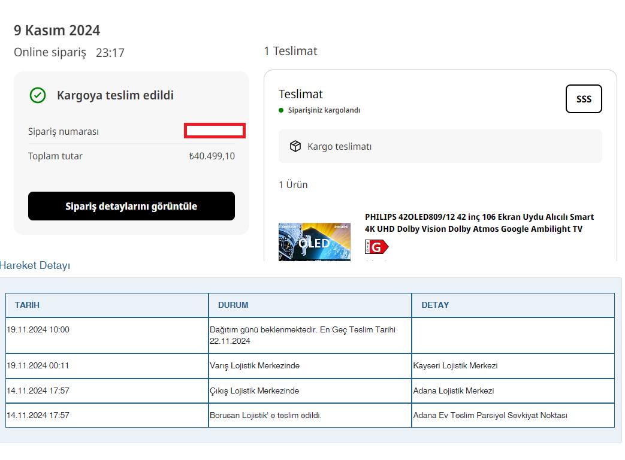Image resolution: width=625 pixels, height=460 pixels.
Task: Click Sipariş detaylarını görüntüle button
Action: pyautogui.click(x=131, y=206)
